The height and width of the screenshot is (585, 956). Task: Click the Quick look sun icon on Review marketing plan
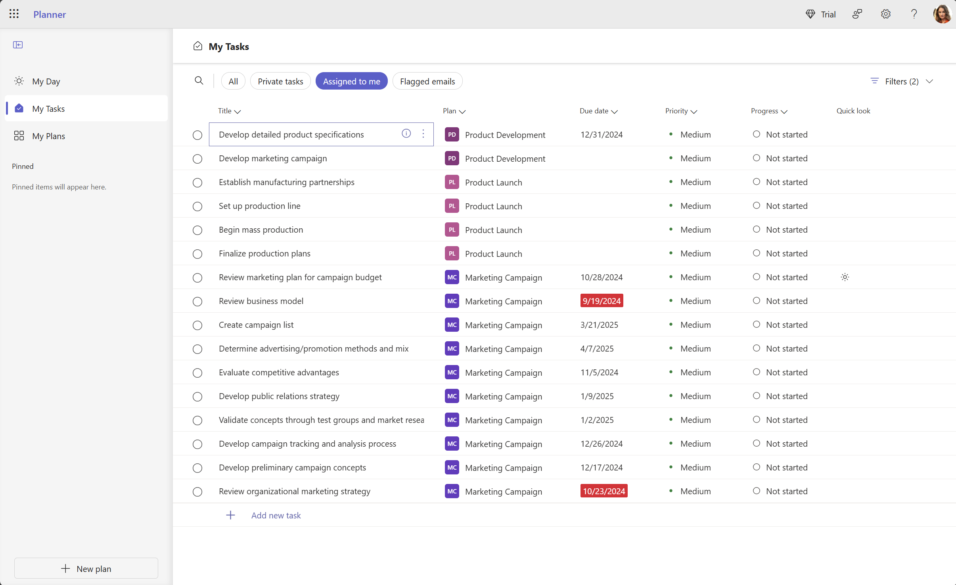point(845,277)
